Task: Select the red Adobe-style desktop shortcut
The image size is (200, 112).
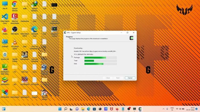Action: (15, 19)
